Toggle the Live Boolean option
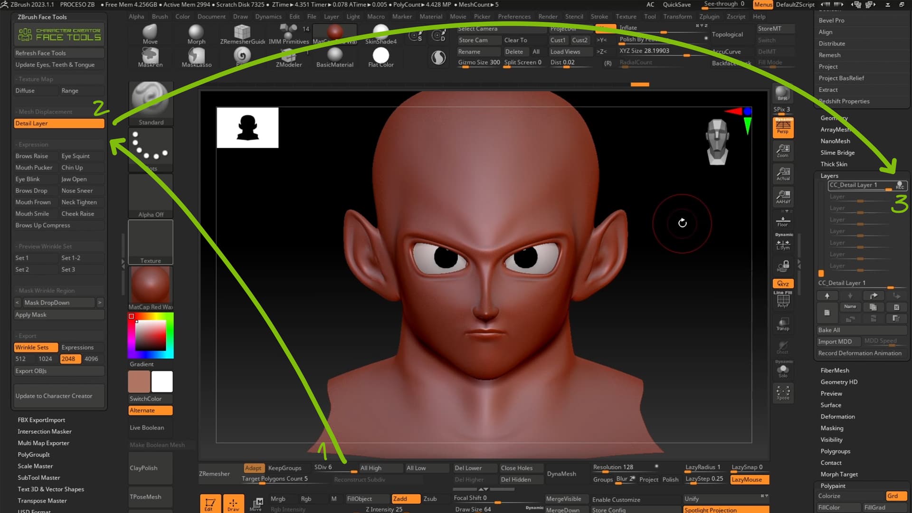This screenshot has height=513, width=912. click(x=147, y=427)
